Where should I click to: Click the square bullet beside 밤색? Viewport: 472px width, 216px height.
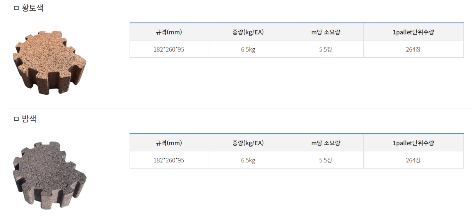click(x=16, y=119)
